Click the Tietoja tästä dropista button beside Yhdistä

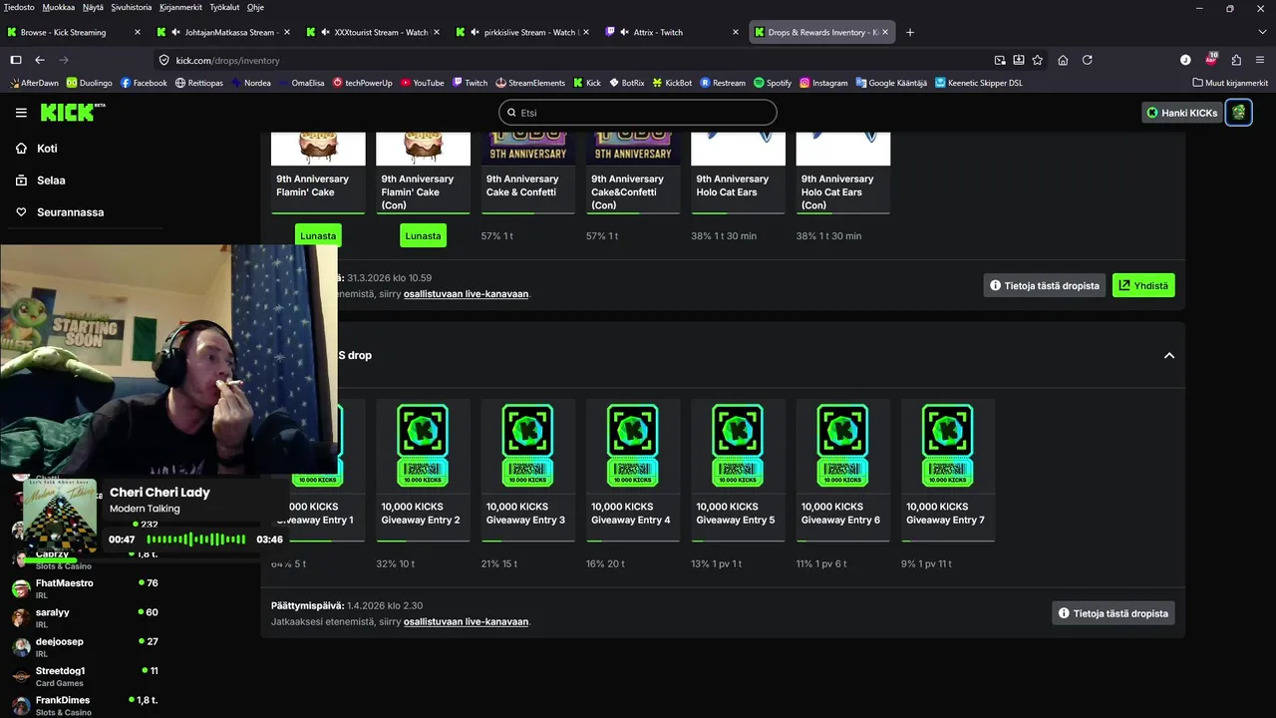[1045, 285]
